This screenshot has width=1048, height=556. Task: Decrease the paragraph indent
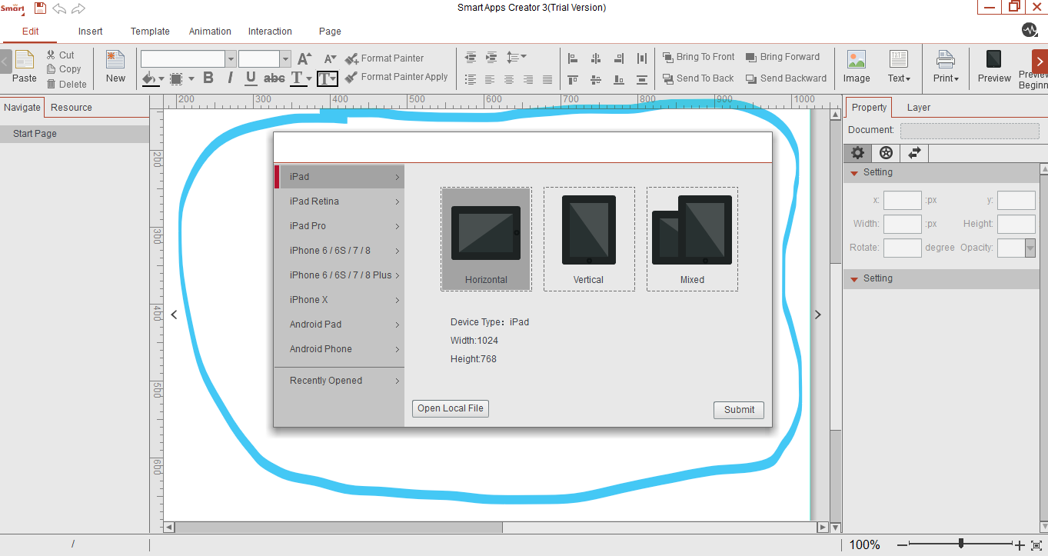coord(471,58)
